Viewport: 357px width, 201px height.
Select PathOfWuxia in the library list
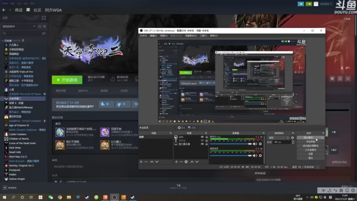pyautogui.click(x=21, y=107)
